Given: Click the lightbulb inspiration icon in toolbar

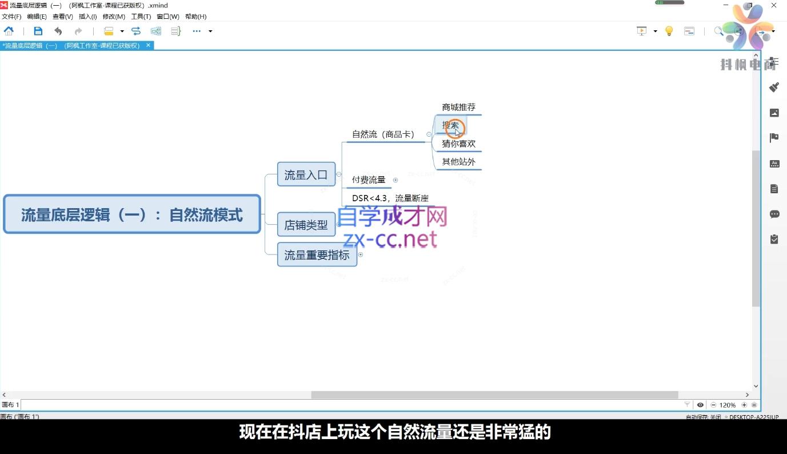Looking at the screenshot, I should point(669,31).
